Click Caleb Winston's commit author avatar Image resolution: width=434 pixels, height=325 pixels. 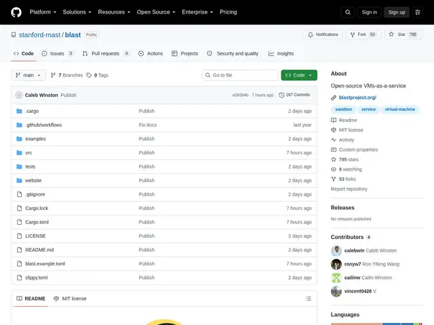(x=19, y=95)
